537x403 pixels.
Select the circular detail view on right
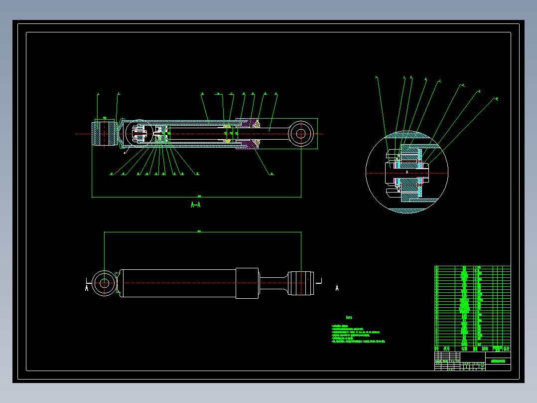[x=407, y=172]
